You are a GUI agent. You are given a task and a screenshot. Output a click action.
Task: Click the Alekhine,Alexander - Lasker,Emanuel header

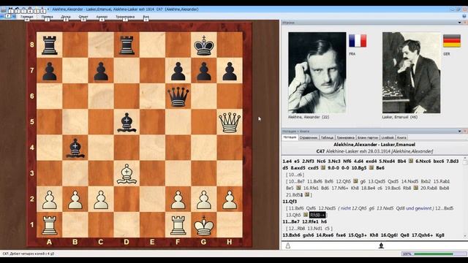tap(374, 145)
